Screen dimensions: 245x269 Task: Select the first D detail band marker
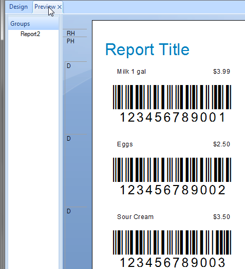tap(69, 66)
